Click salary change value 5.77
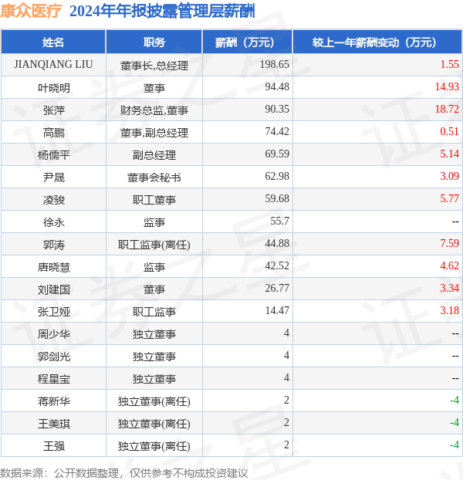This screenshot has height=480, width=463. 450,198
